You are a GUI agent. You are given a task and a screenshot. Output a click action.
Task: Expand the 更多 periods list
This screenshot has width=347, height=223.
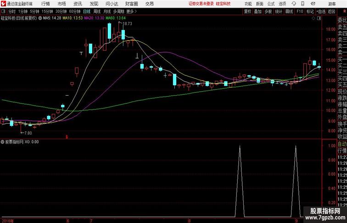(x=131, y=11)
